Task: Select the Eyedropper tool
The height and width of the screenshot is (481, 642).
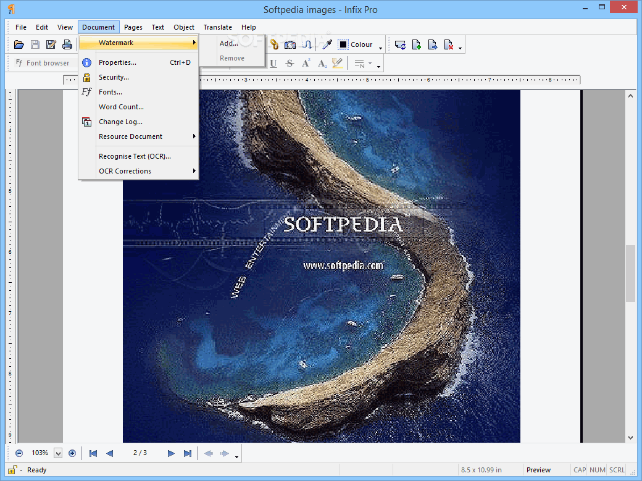Action: point(327,44)
